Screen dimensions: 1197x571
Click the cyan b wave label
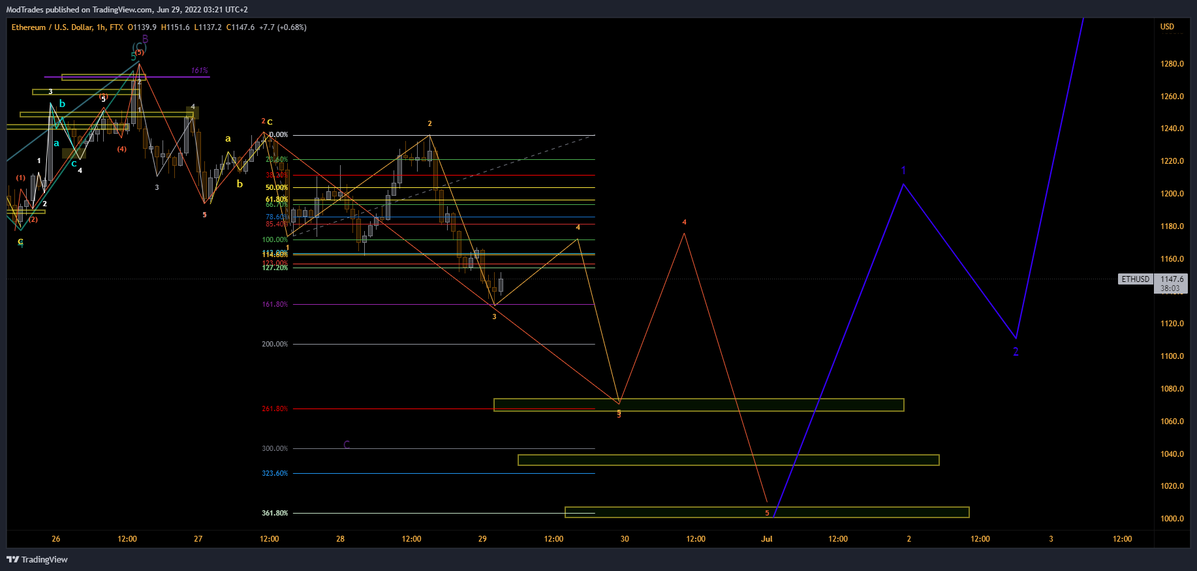click(x=62, y=104)
